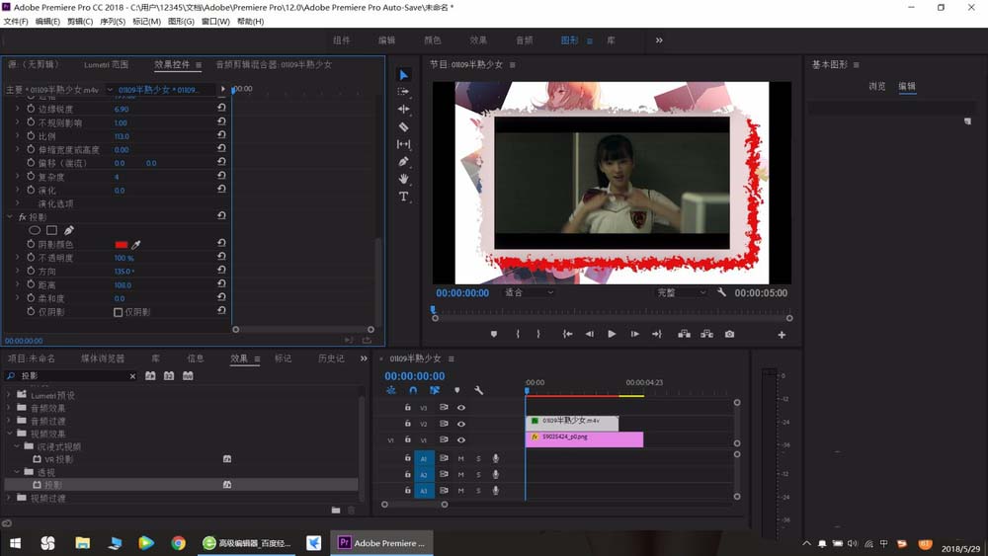This screenshot has width=988, height=556.
Task: Mute audio track A1
Action: click(x=460, y=458)
